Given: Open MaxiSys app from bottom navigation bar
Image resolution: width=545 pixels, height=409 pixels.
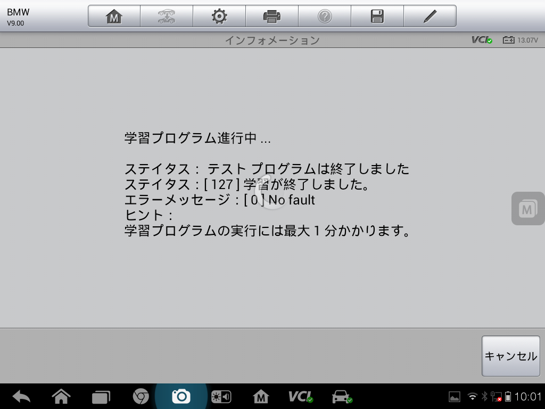Looking at the screenshot, I should pos(261,396).
